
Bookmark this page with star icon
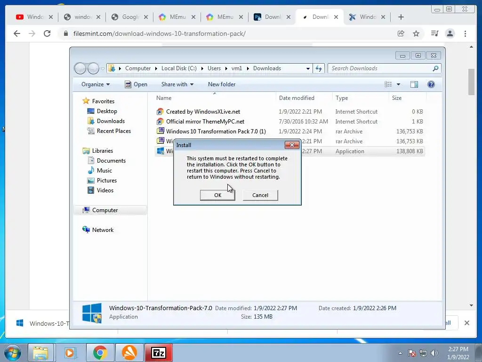coord(416,33)
